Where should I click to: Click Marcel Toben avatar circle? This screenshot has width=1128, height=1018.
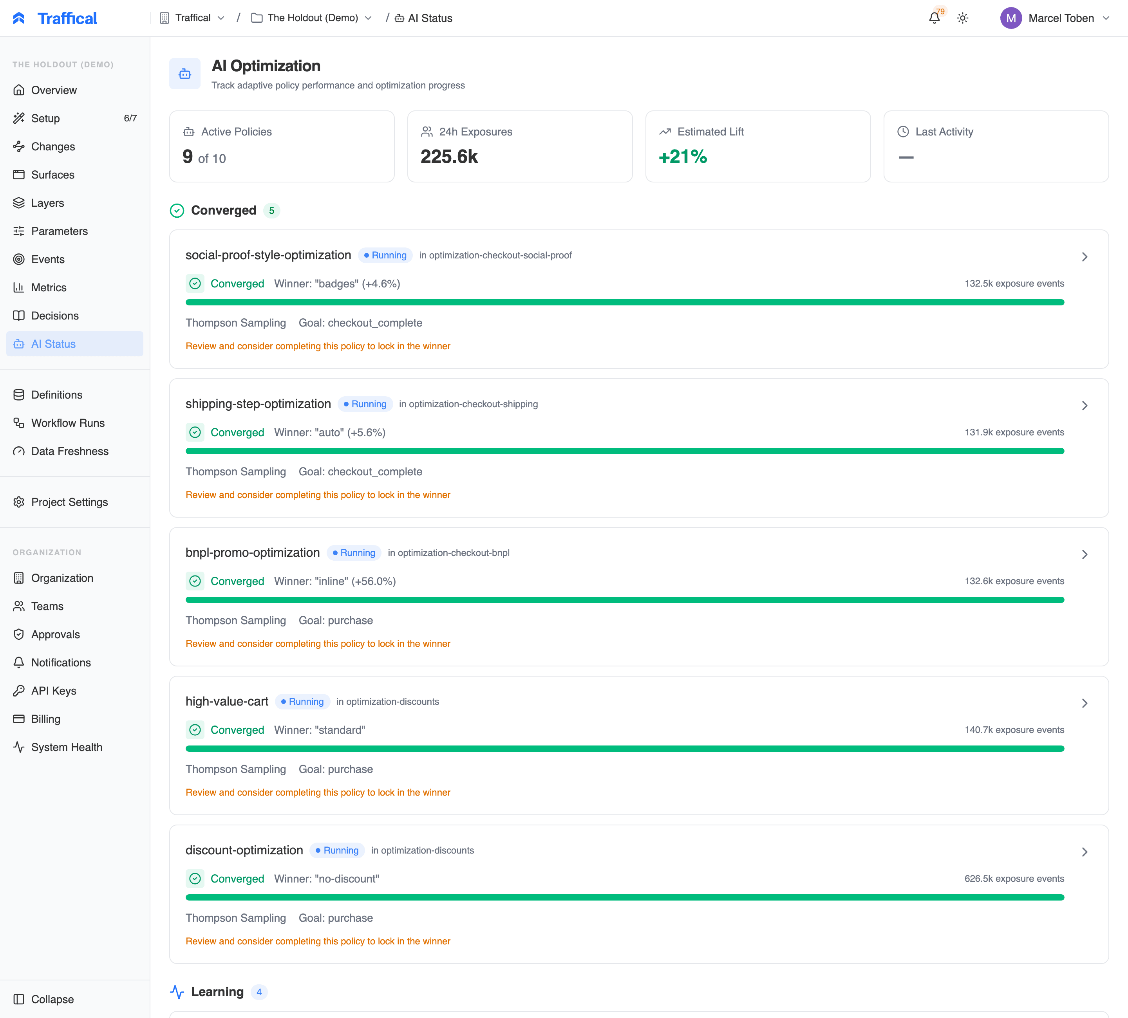coord(1010,18)
